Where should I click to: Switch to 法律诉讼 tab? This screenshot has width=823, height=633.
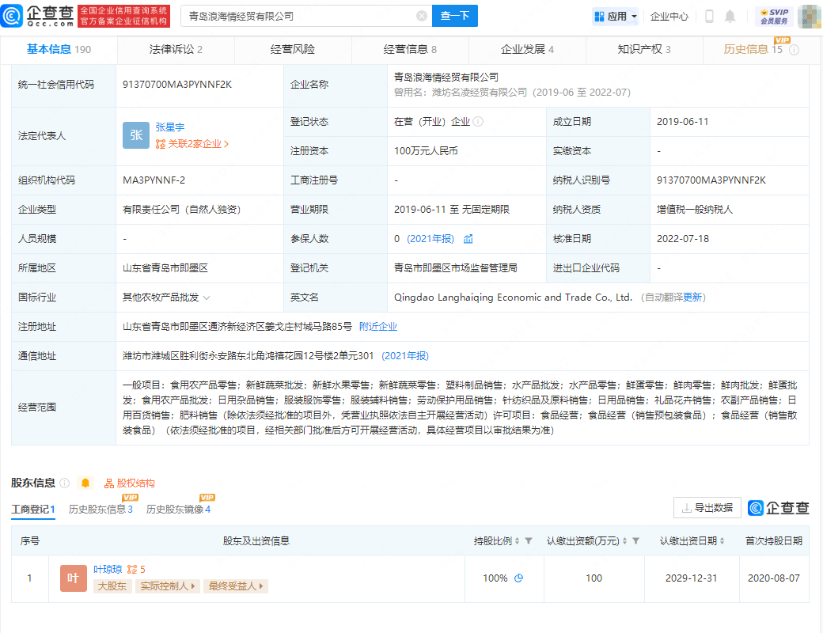pyautogui.click(x=176, y=49)
